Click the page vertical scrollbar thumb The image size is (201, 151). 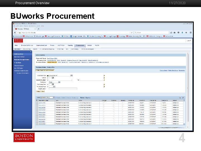[x=188, y=88]
